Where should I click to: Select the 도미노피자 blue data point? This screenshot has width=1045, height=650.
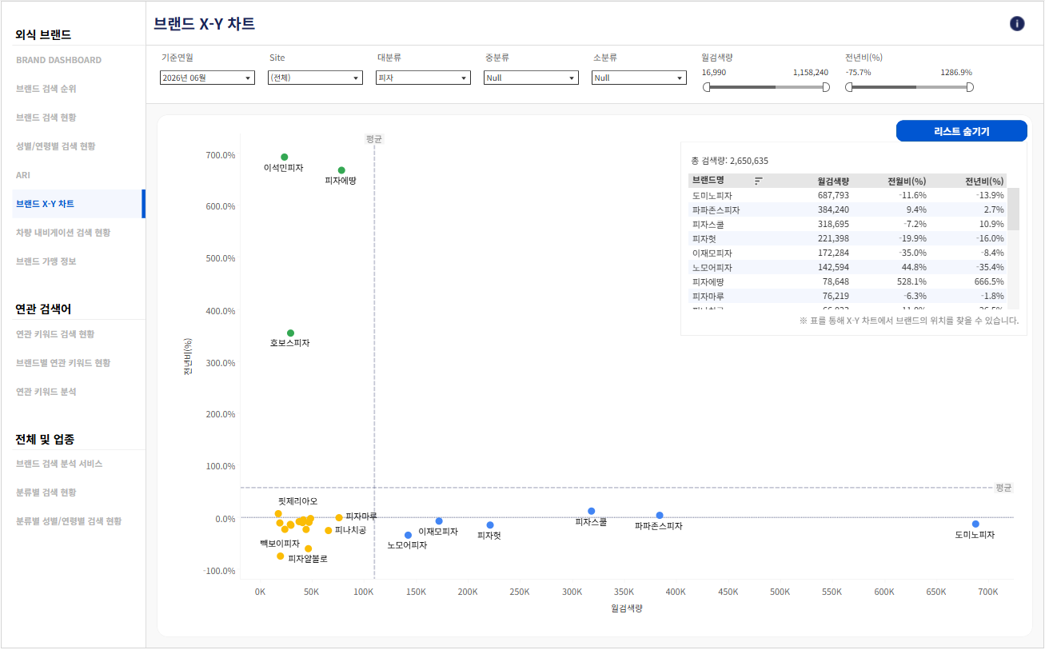coord(975,524)
